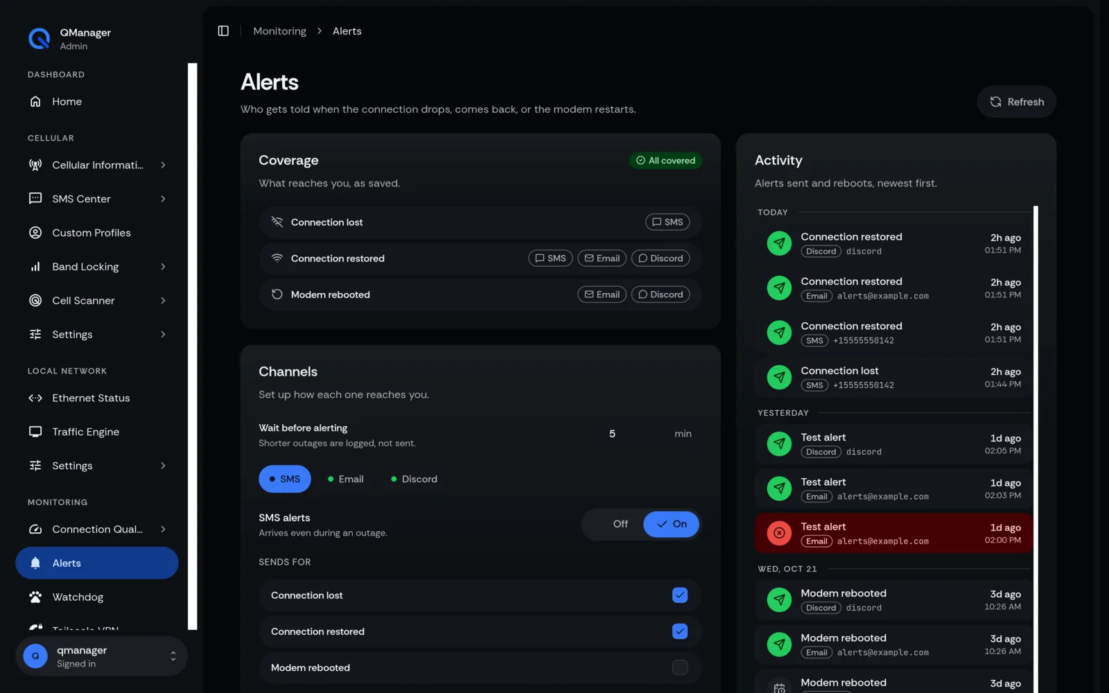Expand the Cell Scanner submenu
The height and width of the screenshot is (693, 1109).
pos(163,301)
